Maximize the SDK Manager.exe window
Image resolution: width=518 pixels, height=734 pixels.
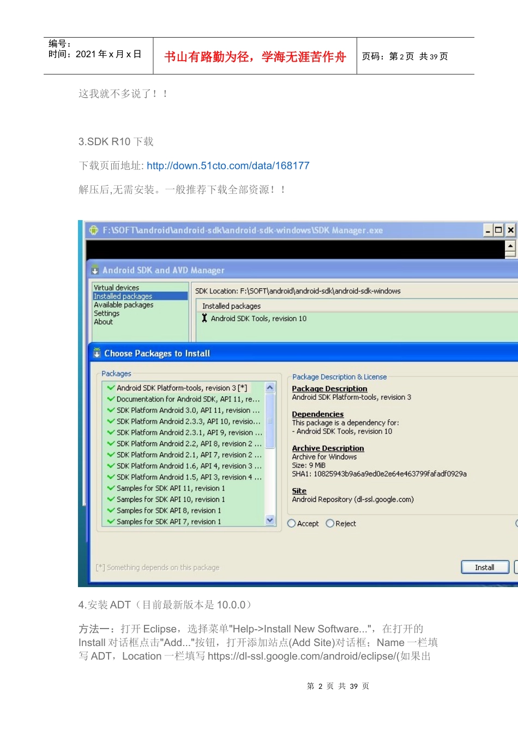[x=498, y=230]
